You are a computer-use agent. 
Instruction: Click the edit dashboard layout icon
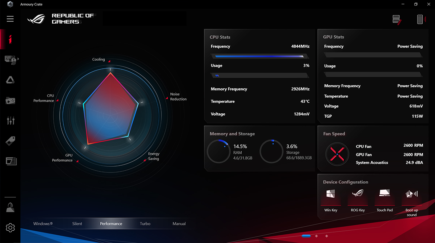click(x=397, y=20)
